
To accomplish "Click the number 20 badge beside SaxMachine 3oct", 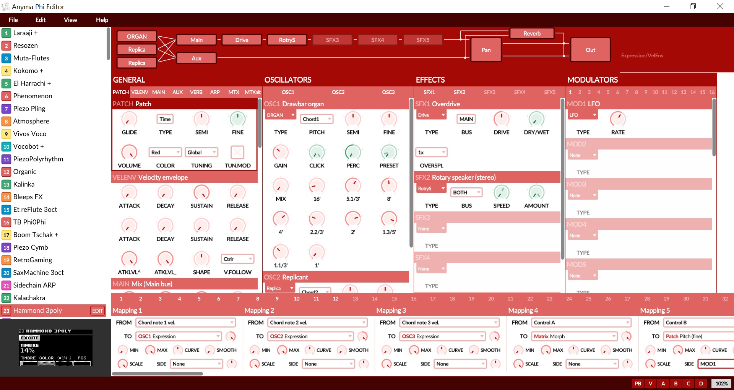I will coord(6,273).
